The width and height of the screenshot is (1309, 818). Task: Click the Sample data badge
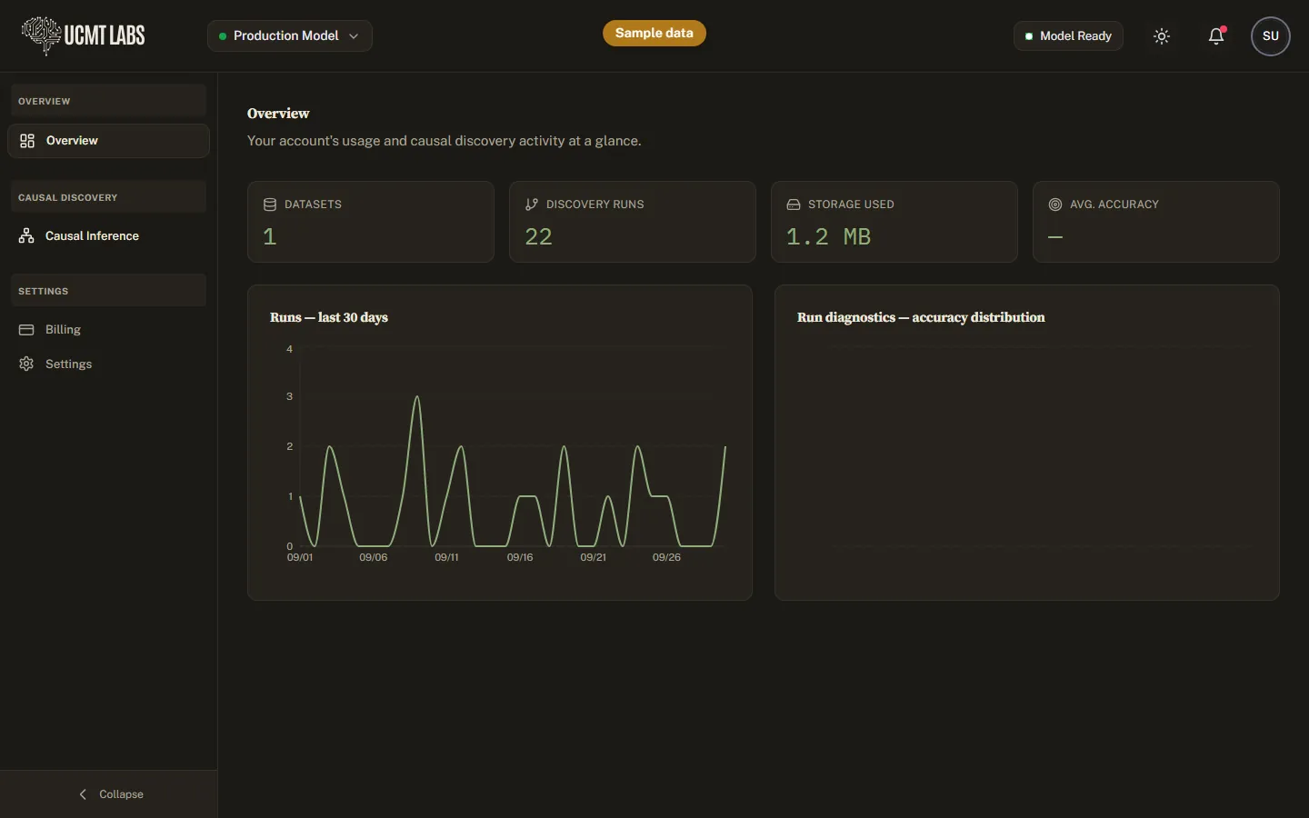coord(654,34)
